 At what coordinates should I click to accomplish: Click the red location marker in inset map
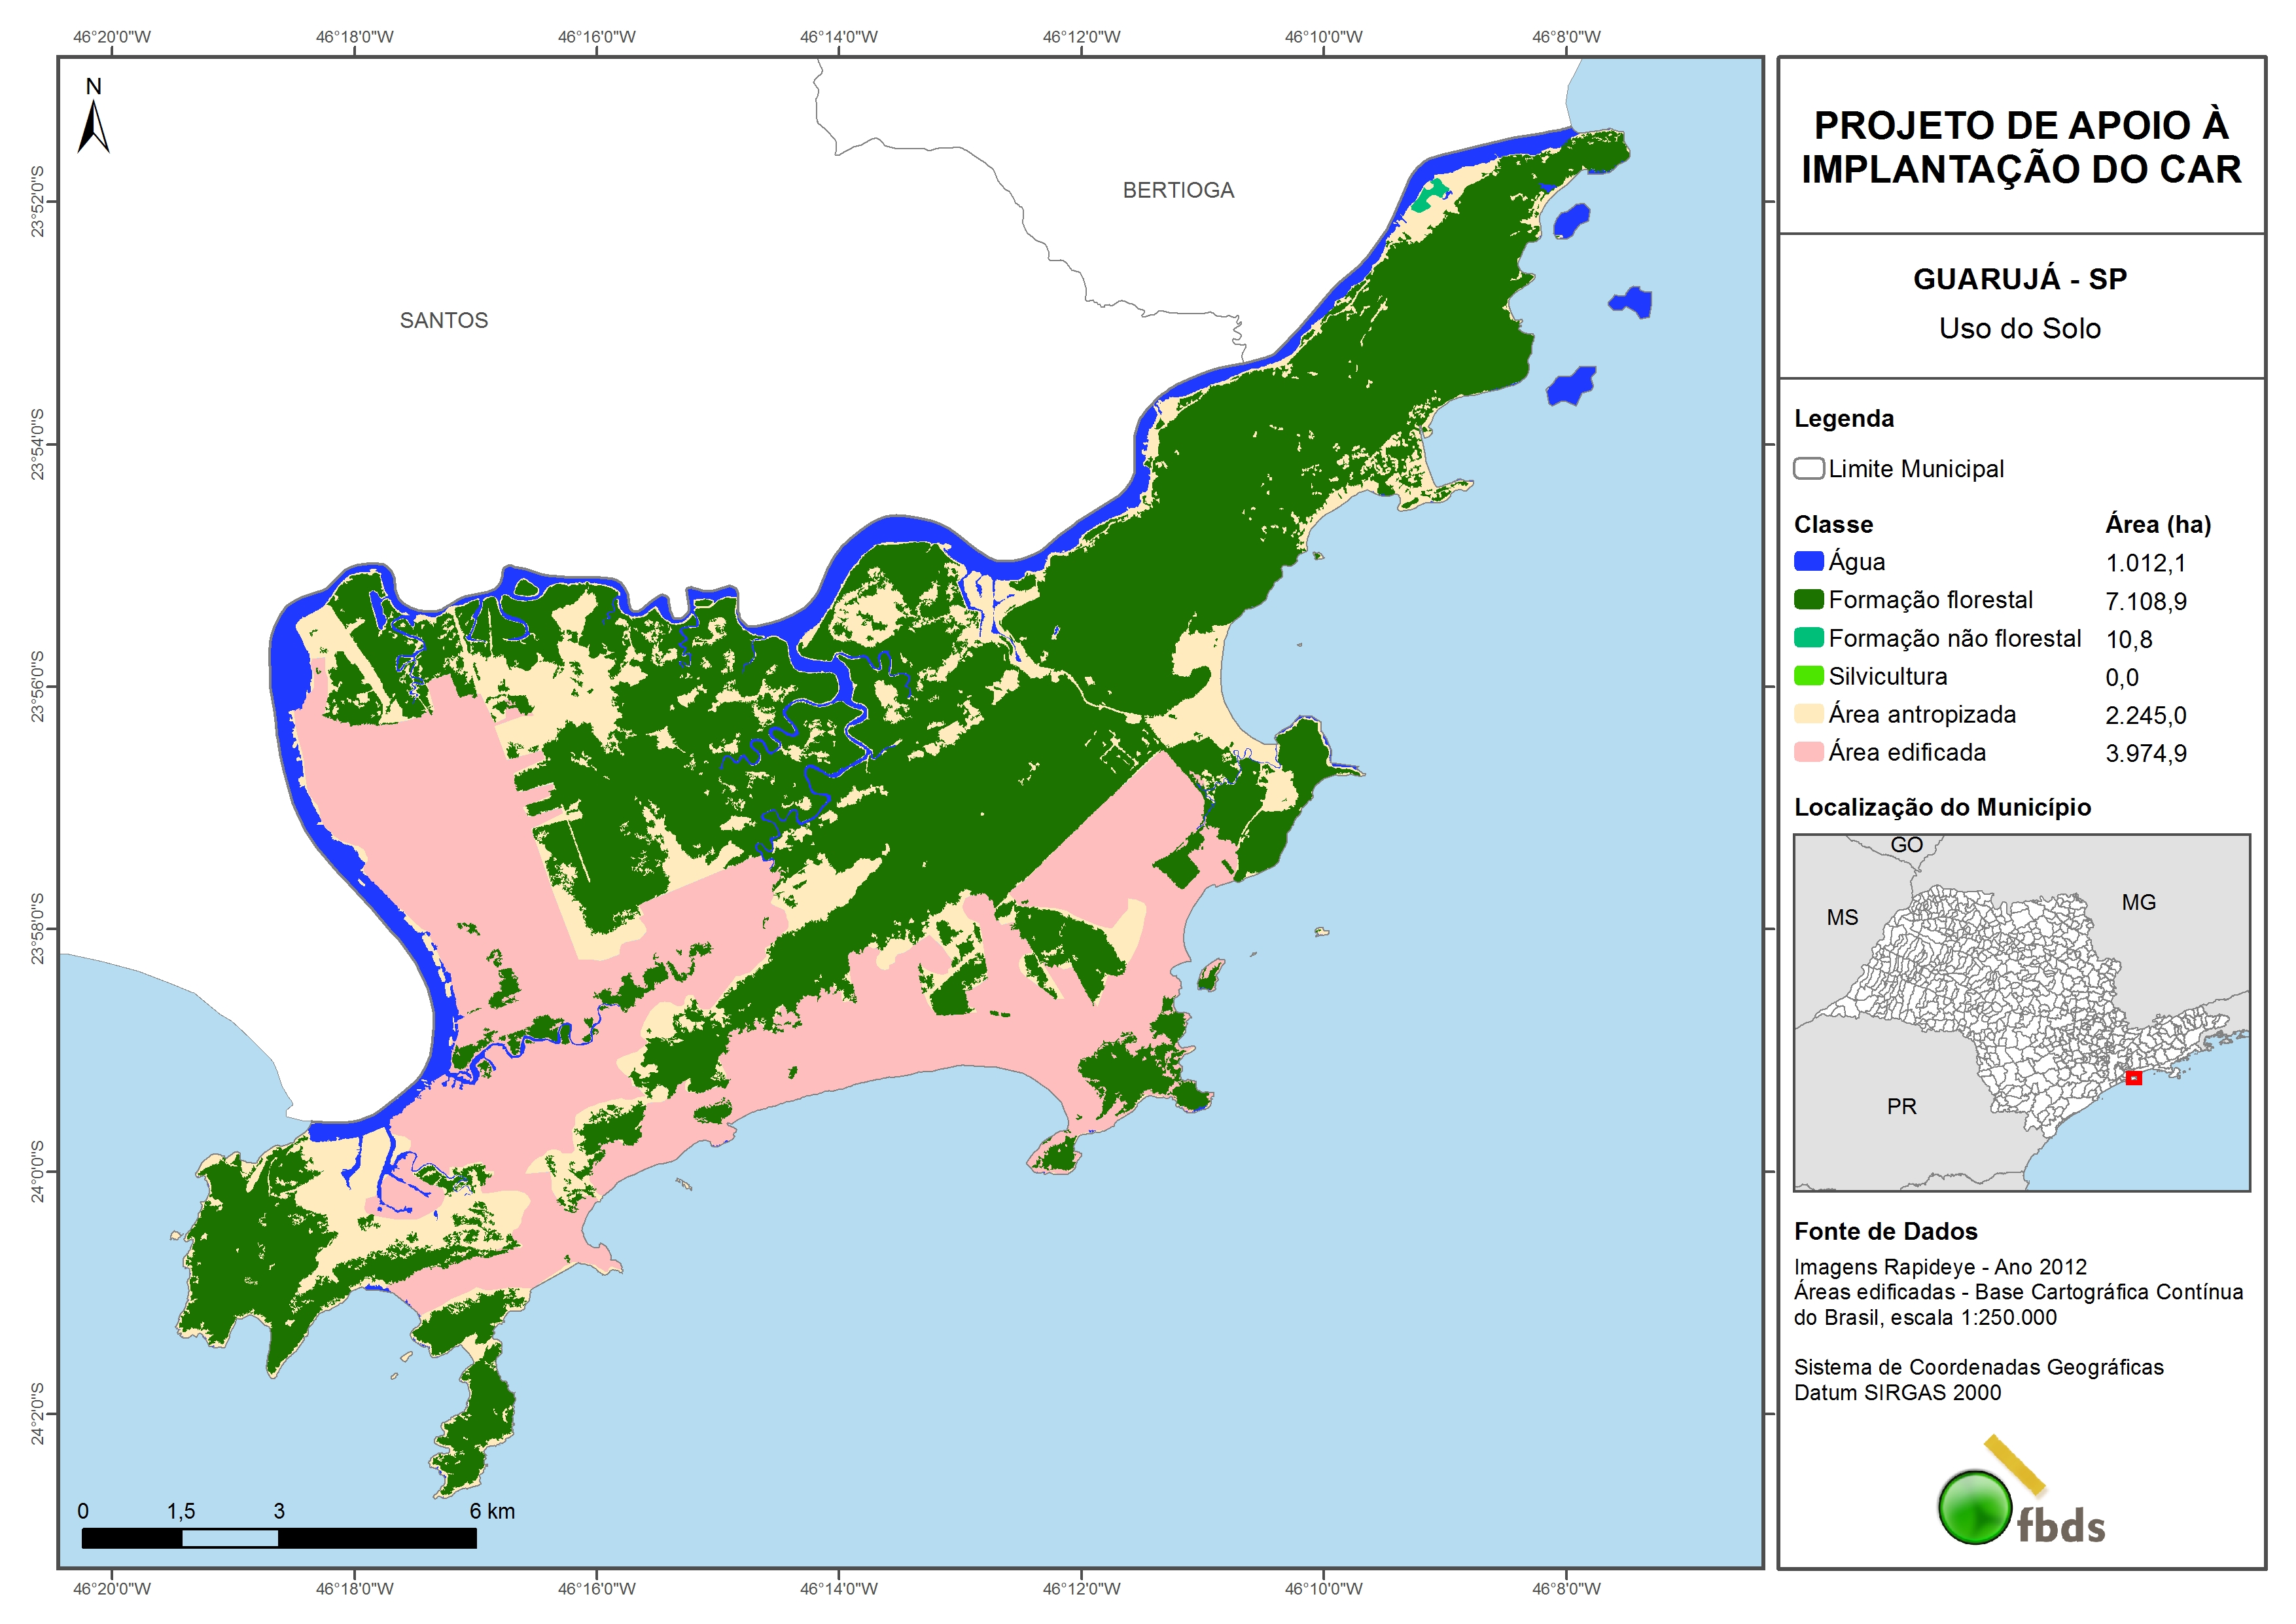[x=2133, y=1077]
